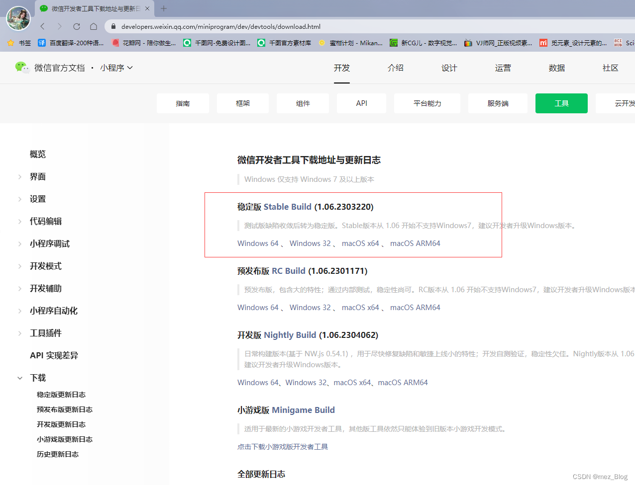Viewport: 635px width, 485px height.
Task: Open VJ师网 bookmark
Action: pos(498,43)
